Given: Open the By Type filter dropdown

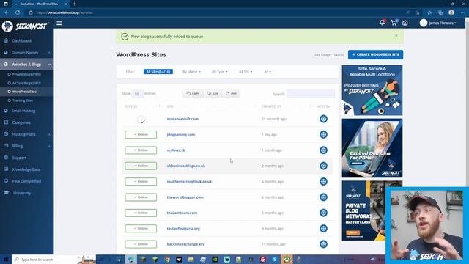Looking at the screenshot, I should pos(220,72).
